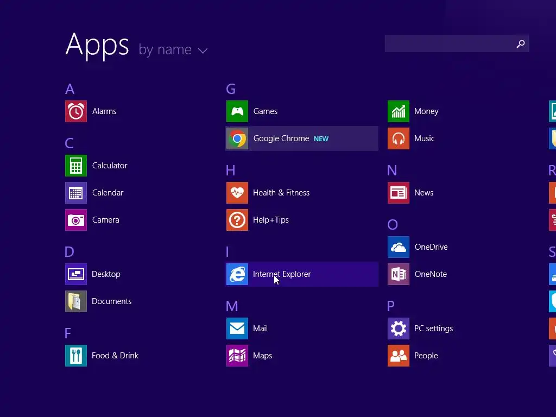
Task: Click the 'PC settings' label text
Action: point(434,328)
